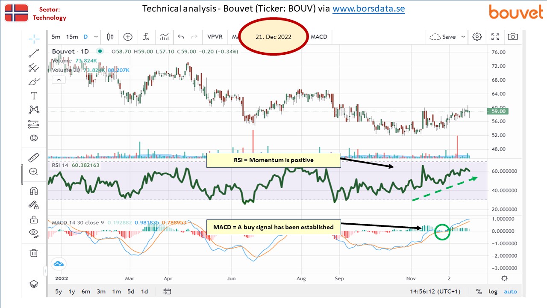Hide all drawings with eye icon
This screenshot has width=547, height=308.
coord(34,233)
